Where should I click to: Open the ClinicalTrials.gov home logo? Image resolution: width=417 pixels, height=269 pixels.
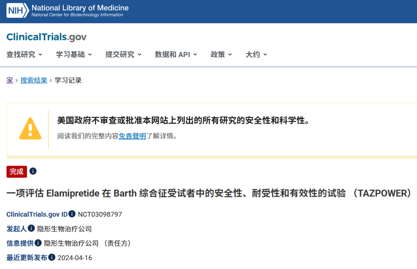[x=47, y=37]
